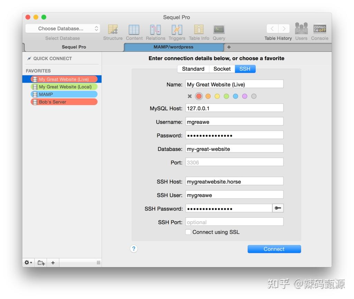354x299 pixels.
Task: Click the Database field
Action: (x=234, y=149)
